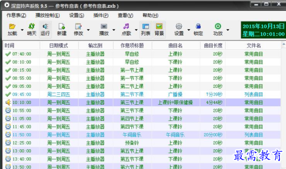Click the 晴天 weather icon

click(32, 27)
